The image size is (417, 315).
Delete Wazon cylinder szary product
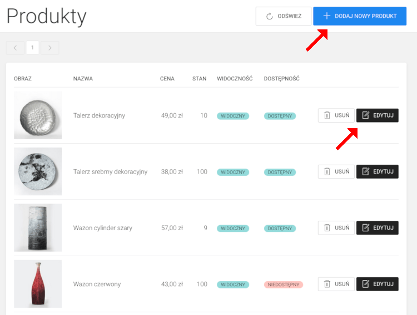336,228
